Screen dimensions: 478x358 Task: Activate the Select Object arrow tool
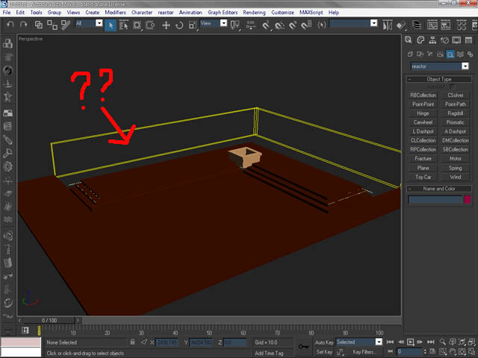coord(111,25)
